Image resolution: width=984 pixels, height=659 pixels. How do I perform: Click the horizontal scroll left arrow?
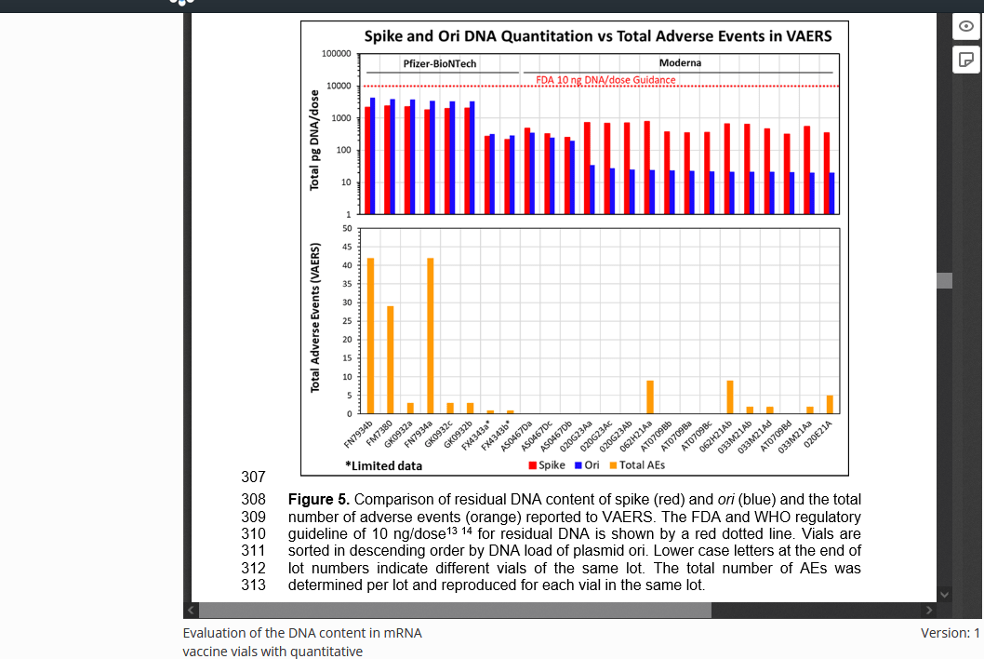click(192, 611)
